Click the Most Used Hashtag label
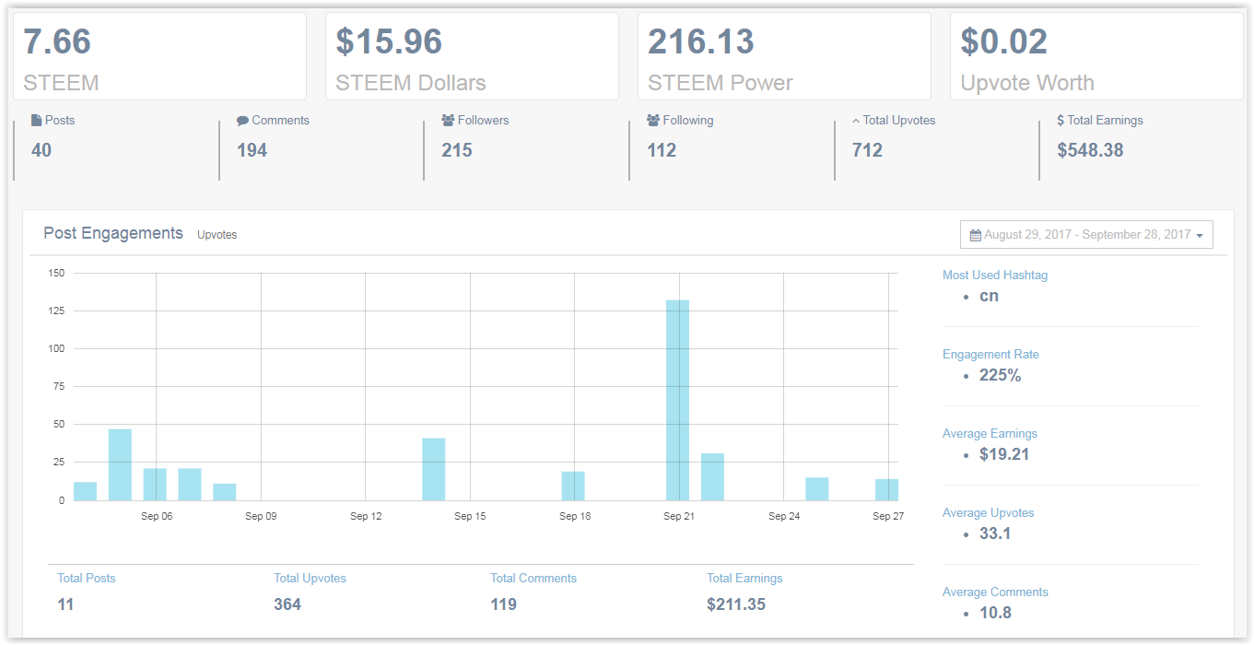Image resolution: width=1254 pixels, height=645 pixels. 995,275
